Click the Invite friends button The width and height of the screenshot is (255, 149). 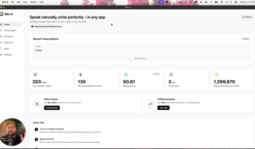(52, 108)
